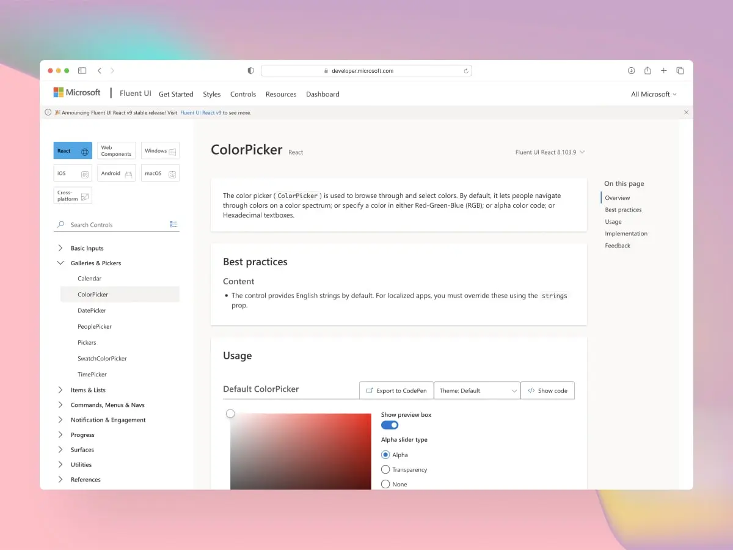Turn off the Show preview box toggle
This screenshot has width=733, height=550.
click(x=389, y=425)
